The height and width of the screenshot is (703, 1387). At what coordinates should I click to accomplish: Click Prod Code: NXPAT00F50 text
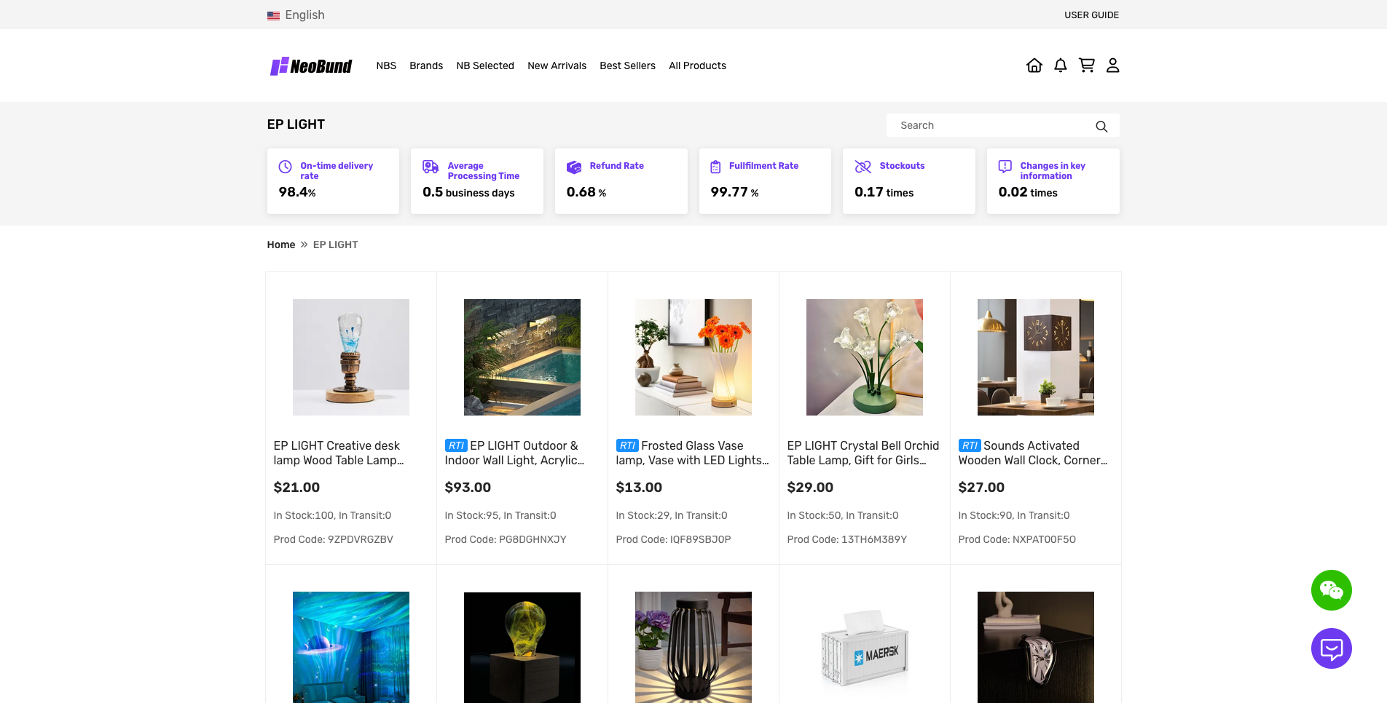pos(1017,539)
